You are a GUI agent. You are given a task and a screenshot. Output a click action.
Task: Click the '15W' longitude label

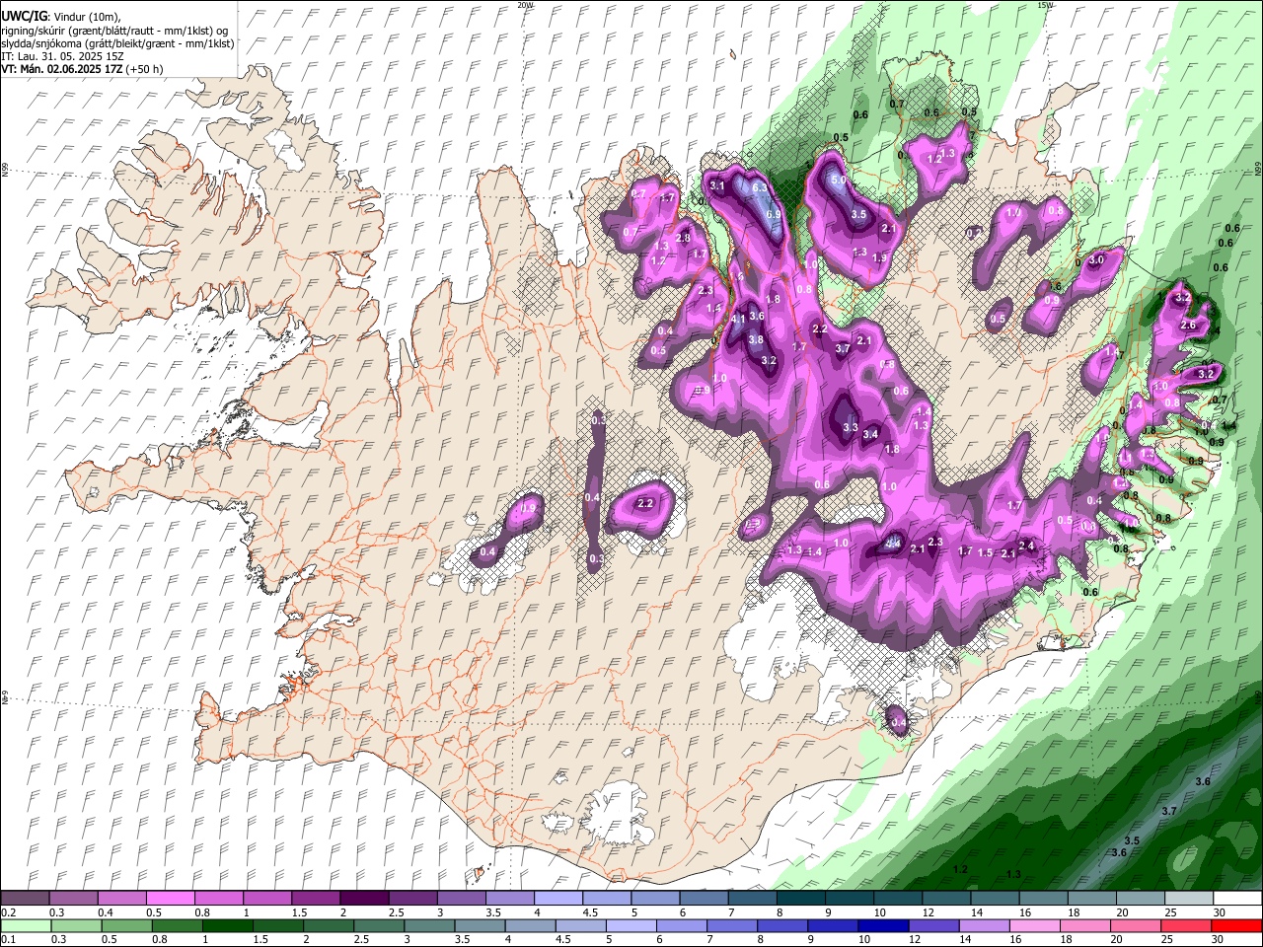[1045, 5]
